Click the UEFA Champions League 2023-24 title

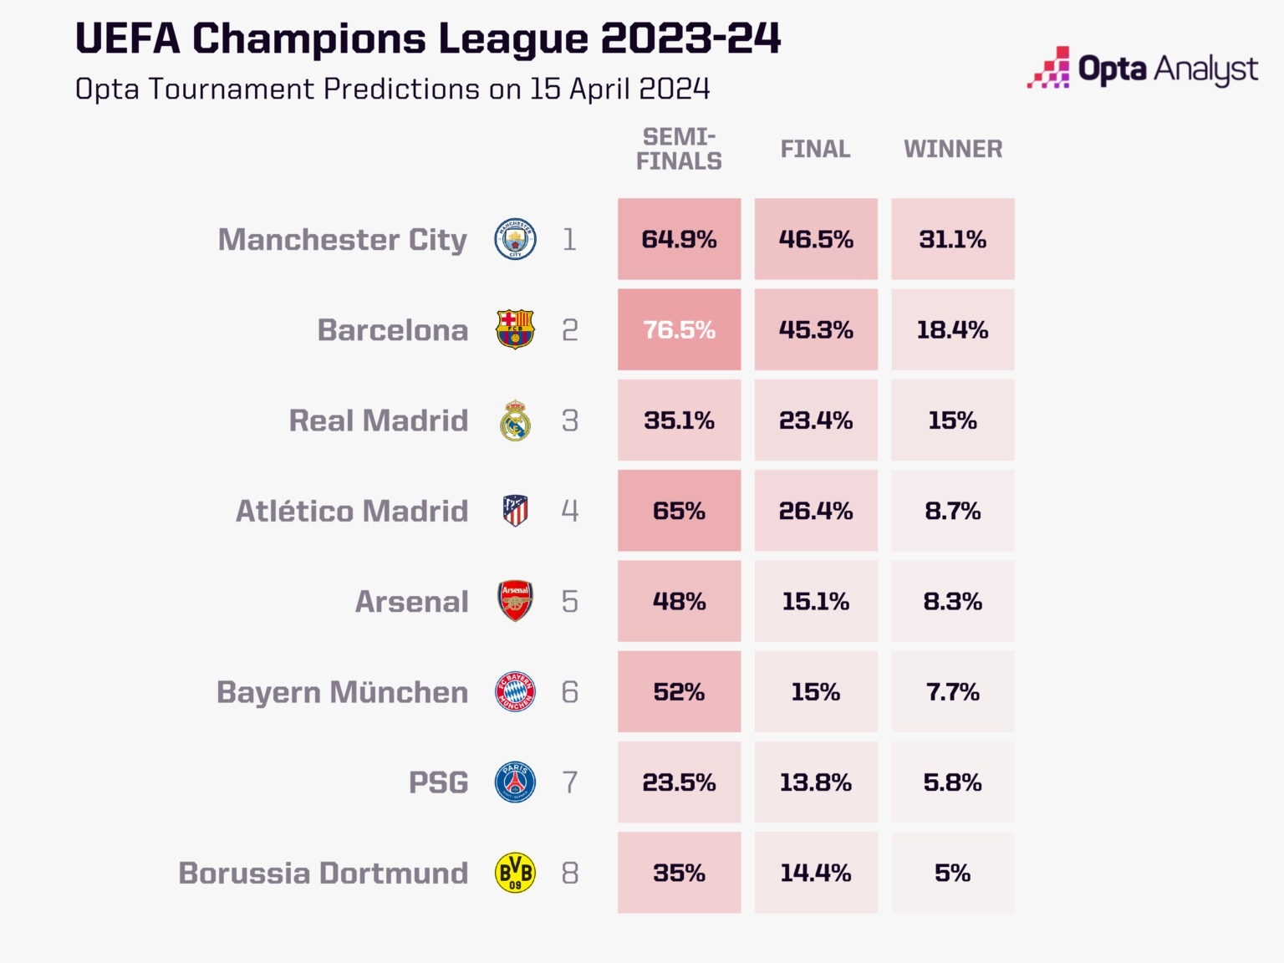(x=427, y=38)
